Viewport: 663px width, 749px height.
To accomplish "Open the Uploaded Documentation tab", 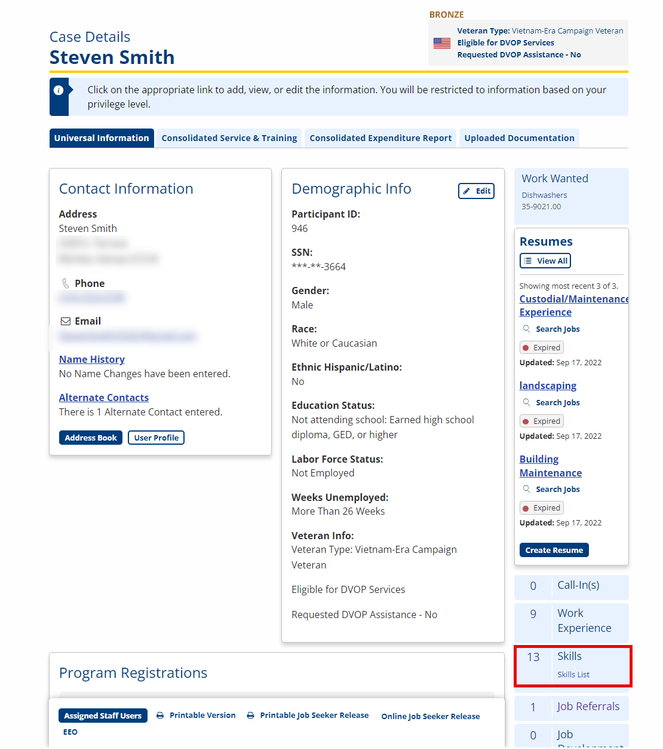I will (x=520, y=138).
